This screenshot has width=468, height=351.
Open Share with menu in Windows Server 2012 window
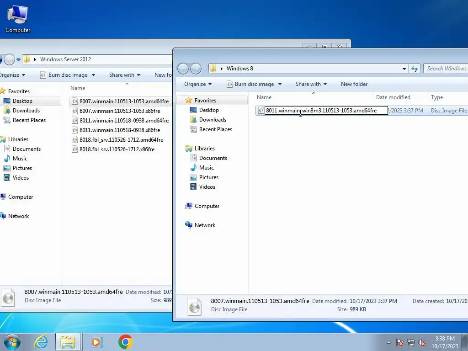click(124, 75)
